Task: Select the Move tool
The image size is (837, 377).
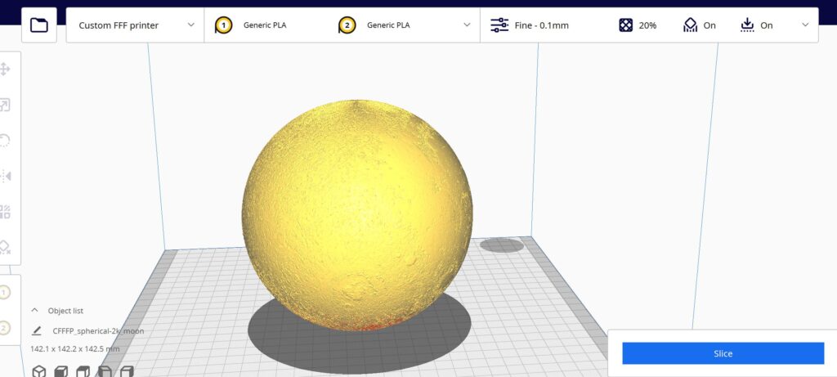Action: pos(4,69)
